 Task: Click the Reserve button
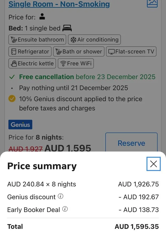[x=131, y=143]
